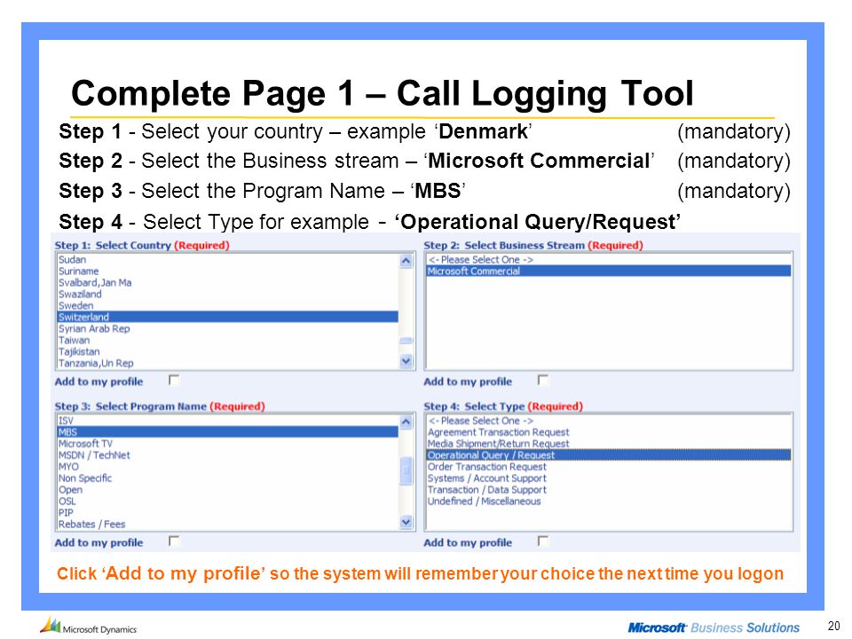
Task: Select 'Rebates / Fees' program
Action: point(228,524)
